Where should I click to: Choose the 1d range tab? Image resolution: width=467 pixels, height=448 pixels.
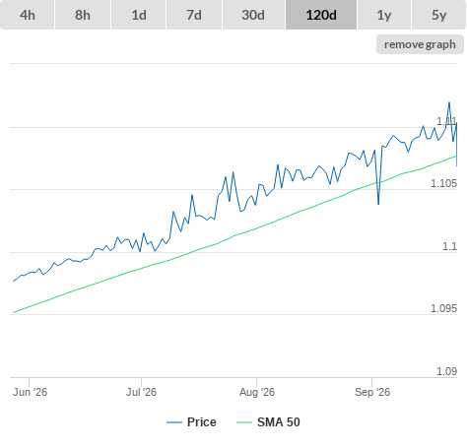(x=139, y=15)
